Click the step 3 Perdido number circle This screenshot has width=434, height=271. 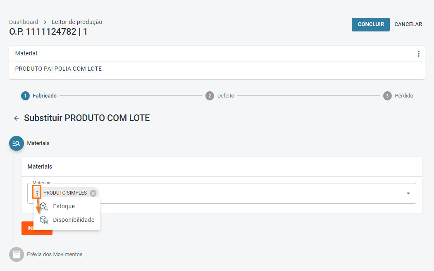point(387,96)
